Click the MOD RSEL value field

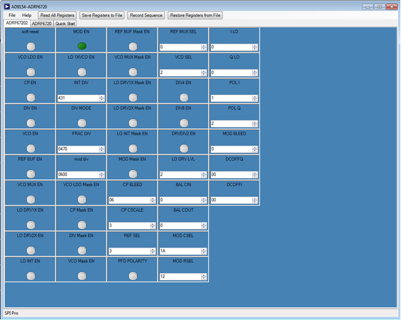(180, 276)
